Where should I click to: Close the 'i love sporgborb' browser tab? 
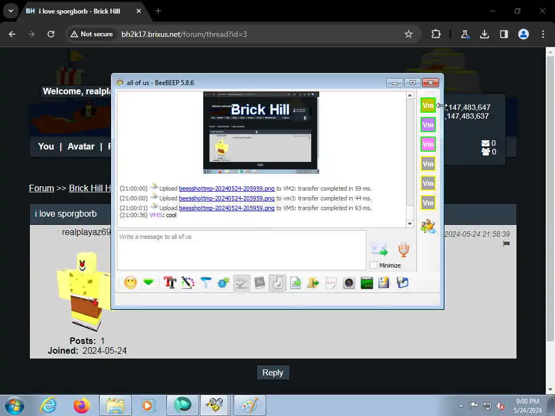pos(139,11)
